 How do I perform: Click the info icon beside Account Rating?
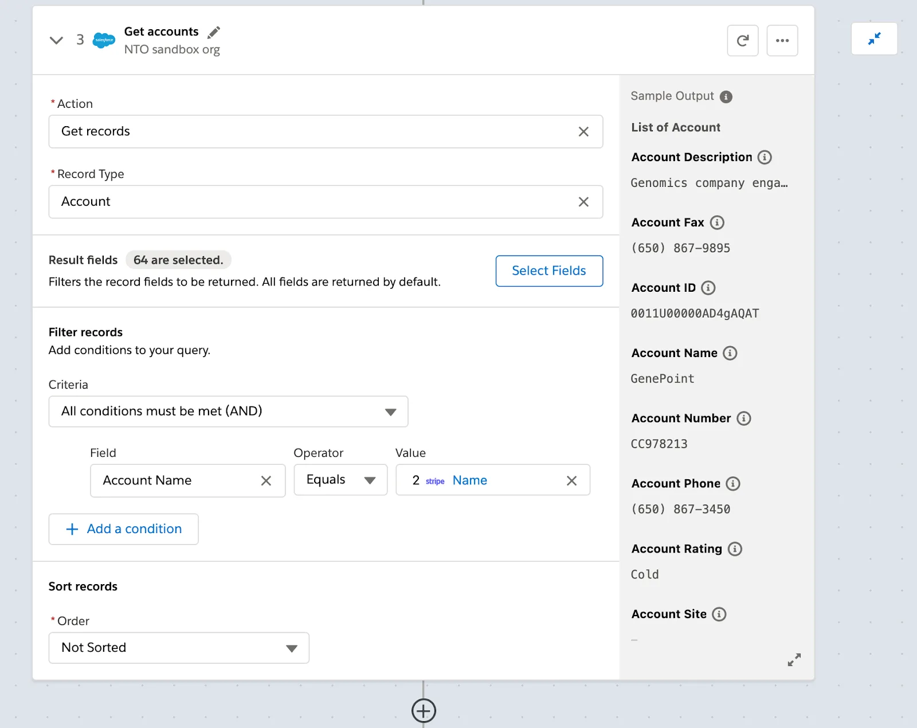pyautogui.click(x=735, y=549)
